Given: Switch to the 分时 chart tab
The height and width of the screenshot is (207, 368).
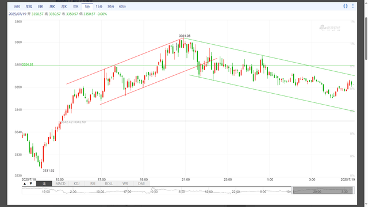Looking at the screenshot, I should 17,6.
